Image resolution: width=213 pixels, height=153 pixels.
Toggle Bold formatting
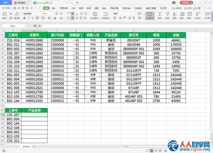coord(24,18)
